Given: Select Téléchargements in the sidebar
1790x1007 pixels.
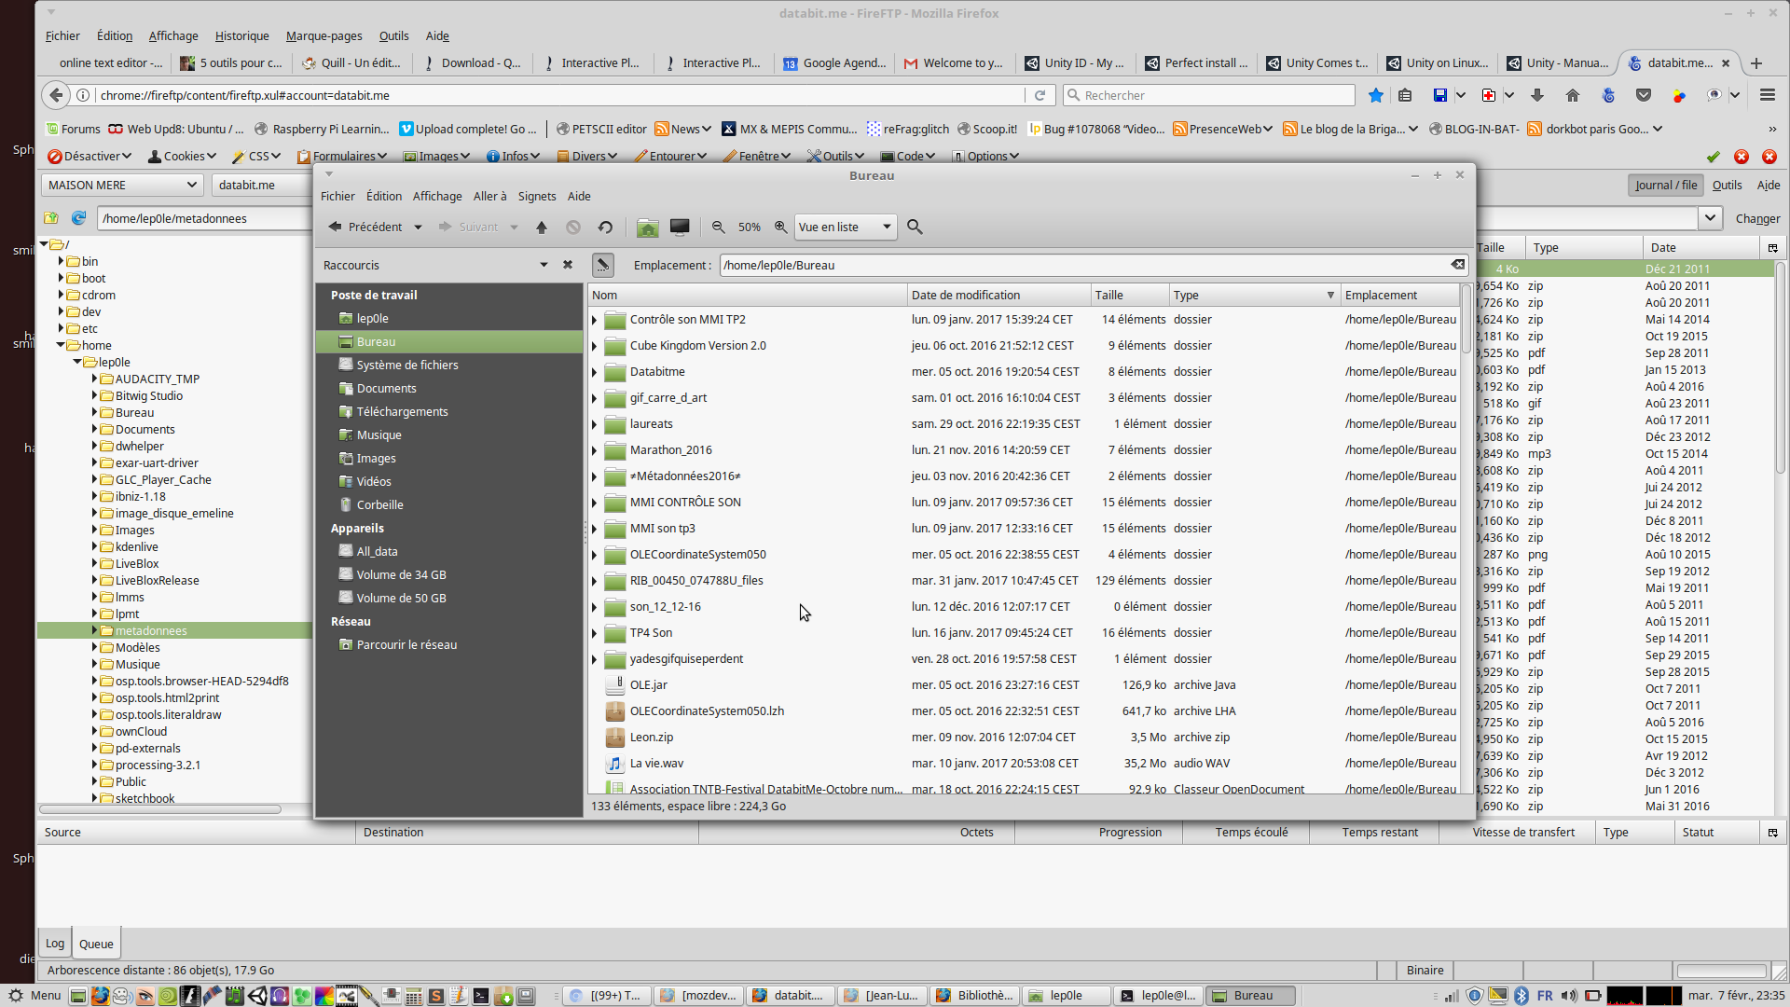Looking at the screenshot, I should 402,411.
